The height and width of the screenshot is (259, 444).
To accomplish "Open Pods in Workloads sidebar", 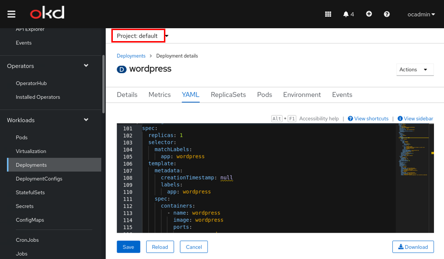I will pos(22,137).
